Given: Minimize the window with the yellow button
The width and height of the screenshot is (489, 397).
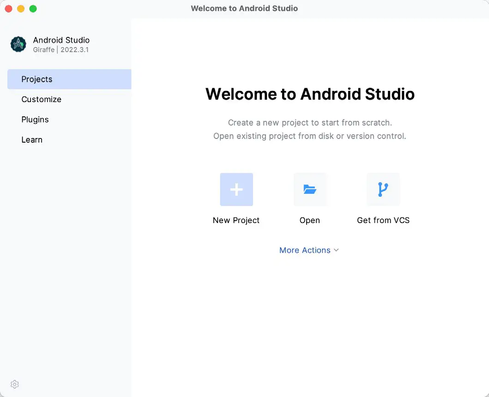Looking at the screenshot, I should pyautogui.click(x=21, y=9).
